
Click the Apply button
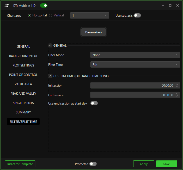[x=144, y=164]
